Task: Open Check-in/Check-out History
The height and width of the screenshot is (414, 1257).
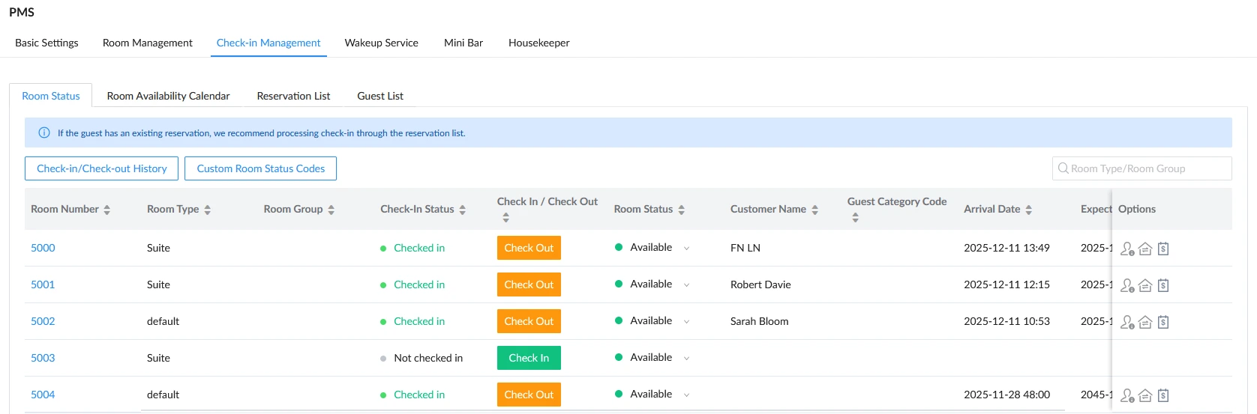Action: [x=102, y=168]
